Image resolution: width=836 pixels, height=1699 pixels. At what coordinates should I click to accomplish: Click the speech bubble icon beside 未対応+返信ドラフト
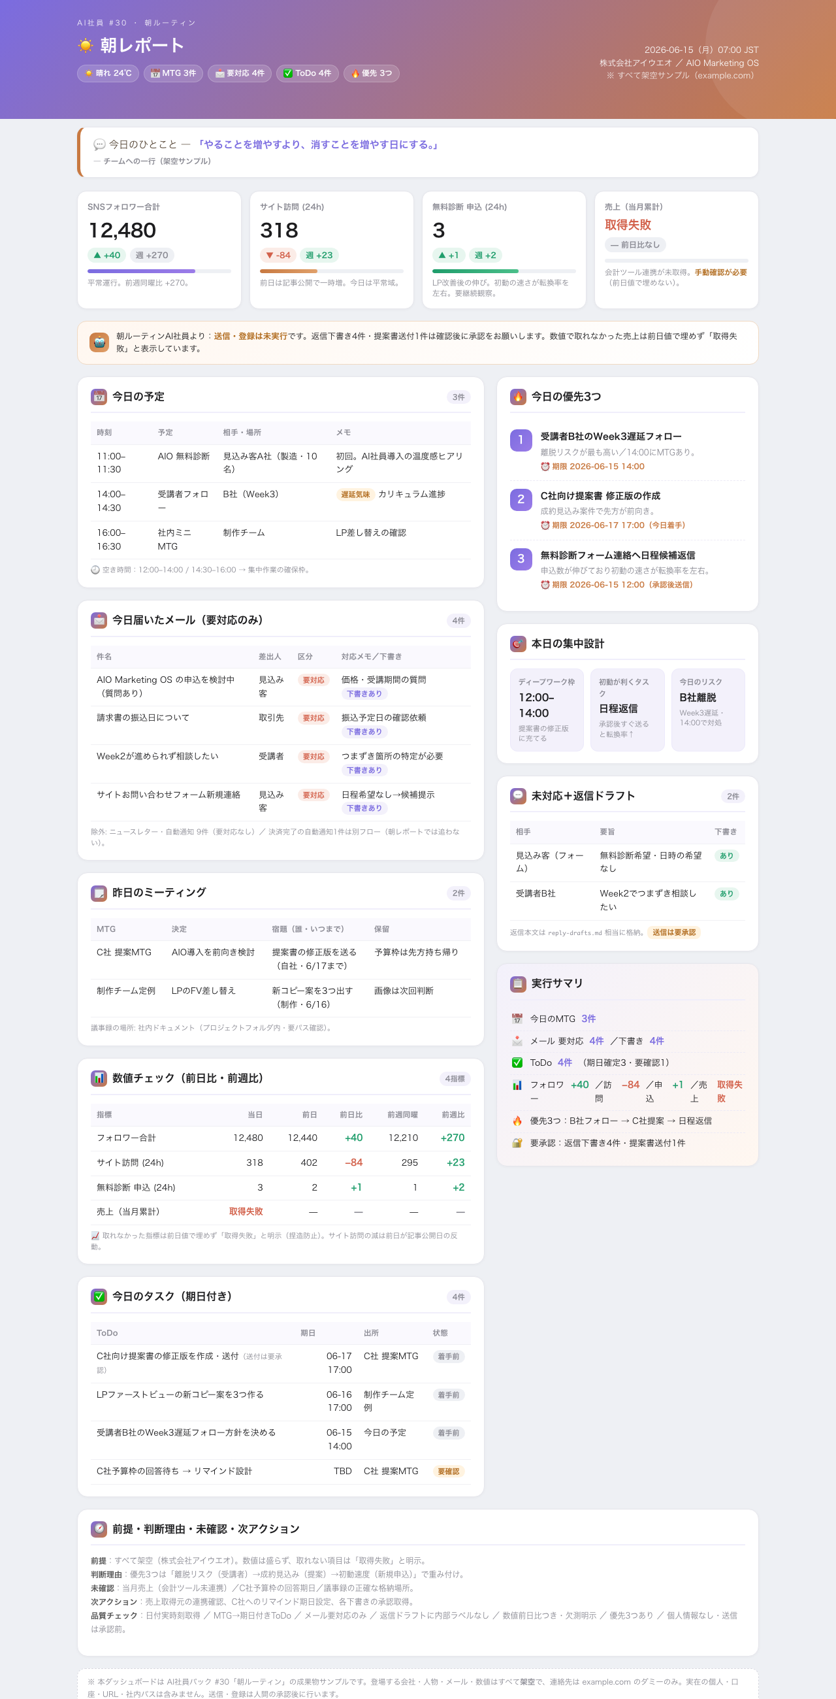click(x=517, y=796)
